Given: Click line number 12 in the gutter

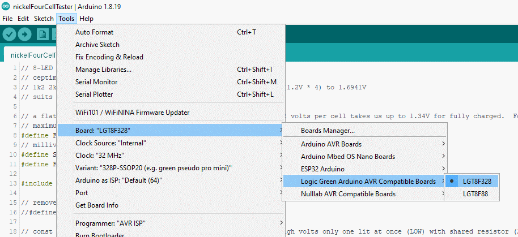Looking at the screenshot, I should point(13,174).
